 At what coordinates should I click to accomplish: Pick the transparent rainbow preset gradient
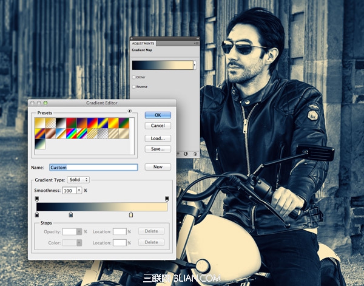click(82, 134)
